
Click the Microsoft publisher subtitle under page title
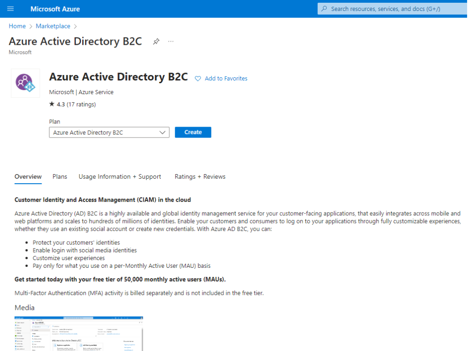(x=20, y=52)
